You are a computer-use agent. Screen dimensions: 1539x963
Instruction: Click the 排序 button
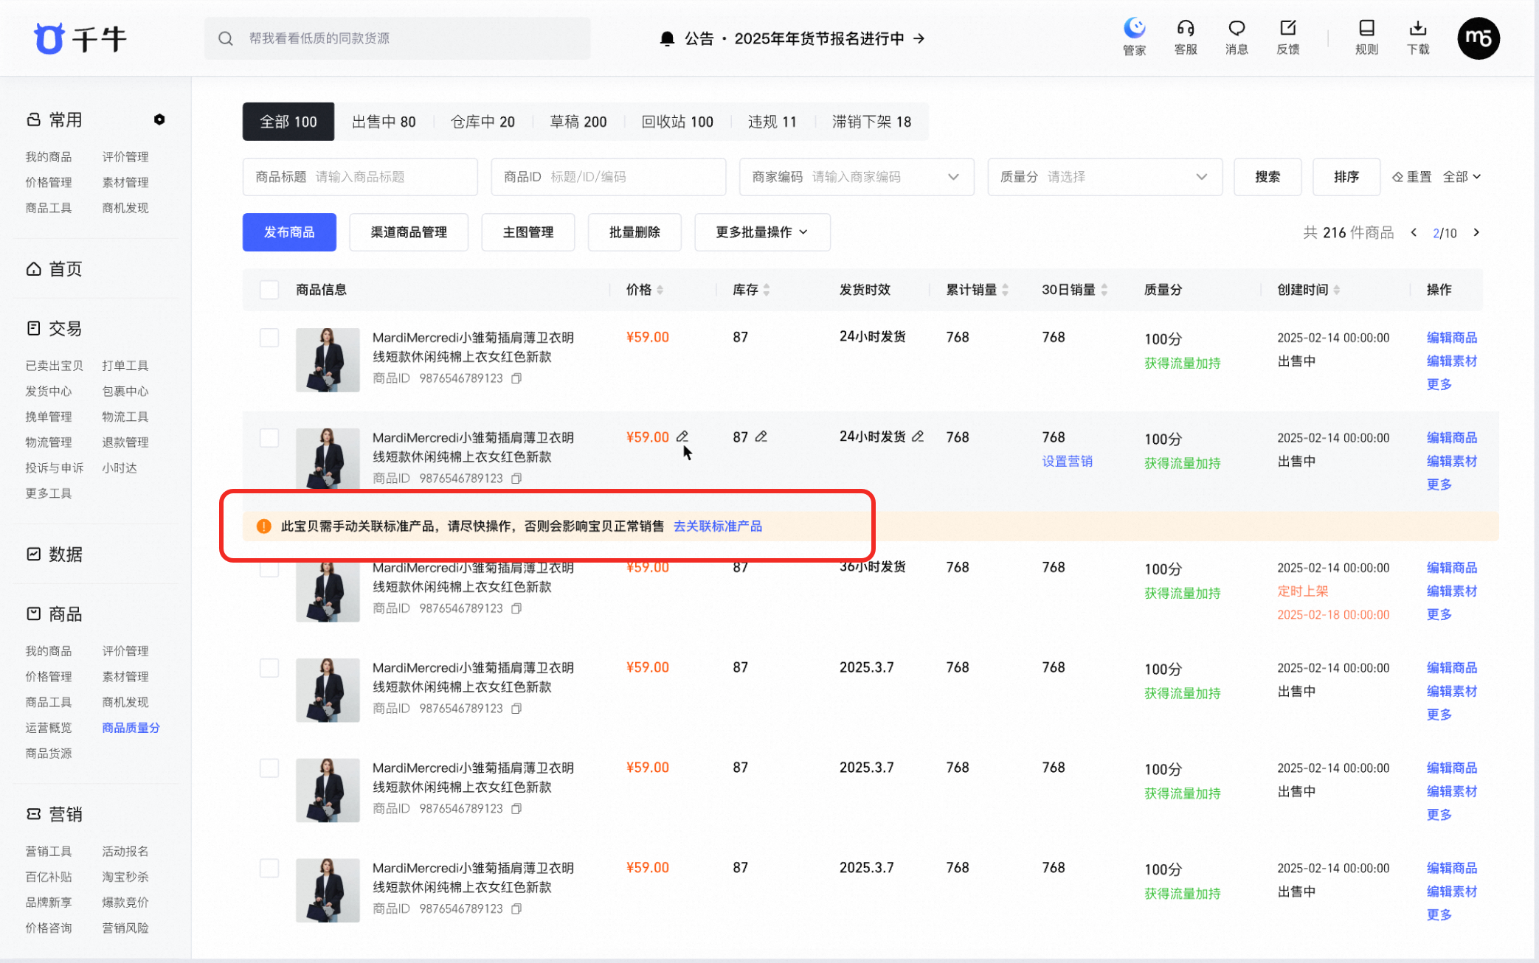point(1346,177)
